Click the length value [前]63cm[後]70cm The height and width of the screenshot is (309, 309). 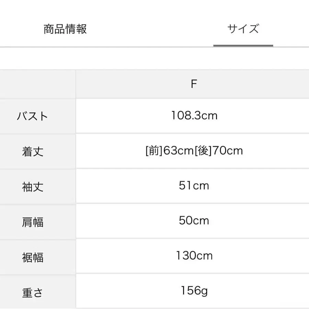[194, 150]
